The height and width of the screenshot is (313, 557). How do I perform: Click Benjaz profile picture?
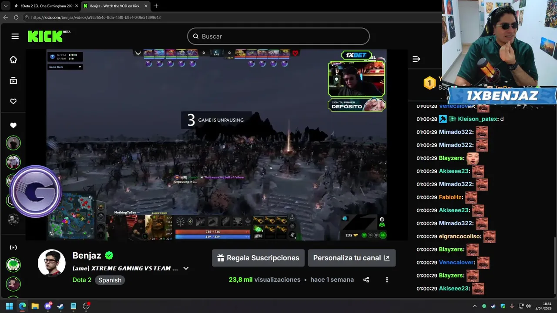coord(52,263)
